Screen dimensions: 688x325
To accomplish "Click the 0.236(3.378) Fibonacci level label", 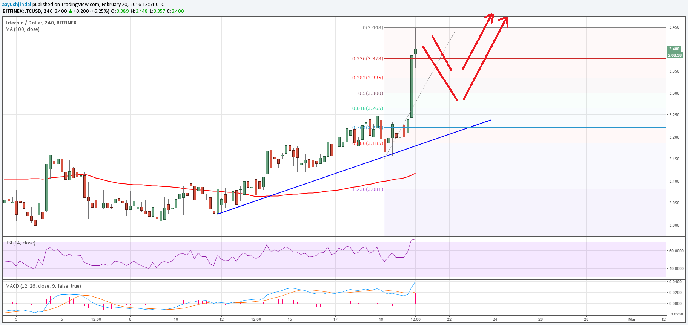I will click(367, 59).
